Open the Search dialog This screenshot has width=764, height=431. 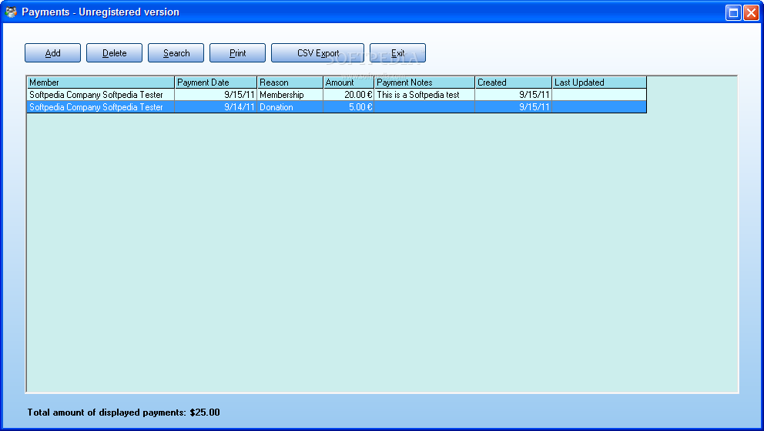coord(176,53)
